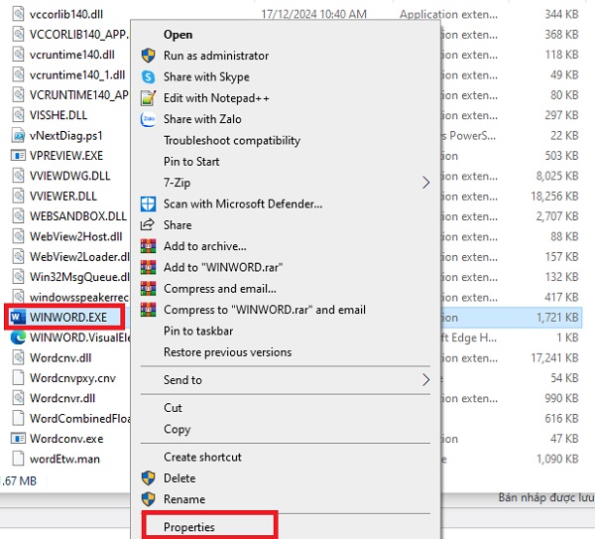The height and width of the screenshot is (539, 595).
Task: Click the vccorlib140.dll file icon
Action: (18, 15)
